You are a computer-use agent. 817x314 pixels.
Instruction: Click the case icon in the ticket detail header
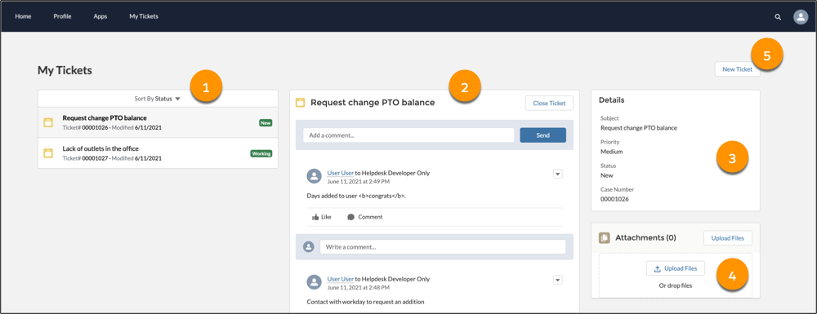[x=300, y=103]
